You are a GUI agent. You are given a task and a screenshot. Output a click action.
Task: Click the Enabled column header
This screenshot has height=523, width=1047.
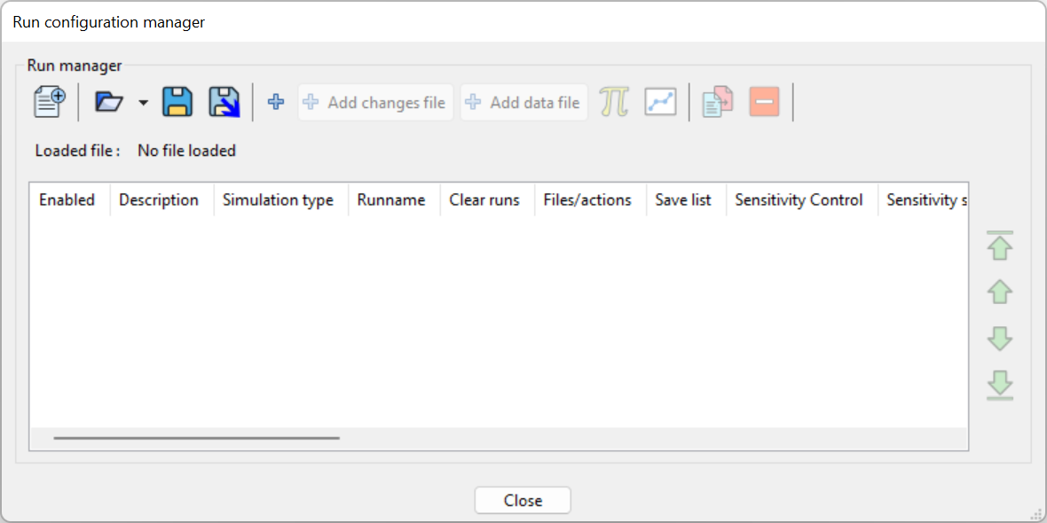pos(67,200)
